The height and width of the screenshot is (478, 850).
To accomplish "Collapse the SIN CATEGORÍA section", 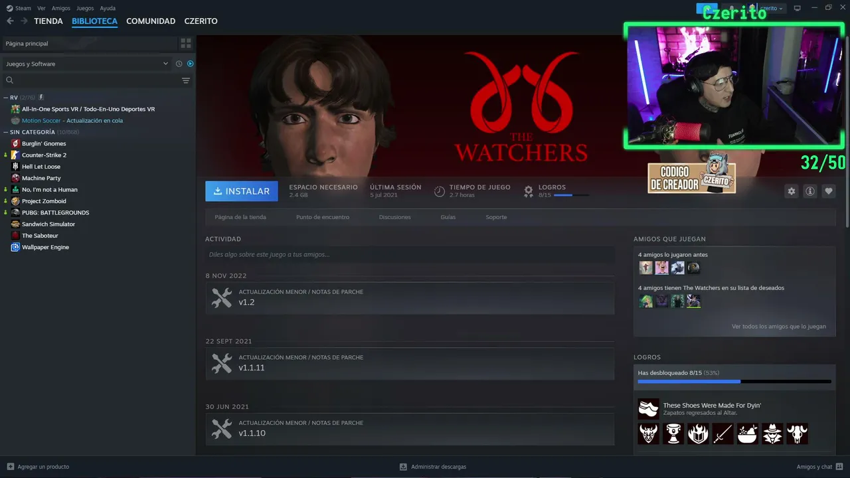I will pyautogui.click(x=6, y=132).
